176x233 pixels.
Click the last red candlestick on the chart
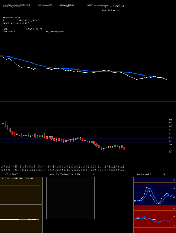(124, 148)
